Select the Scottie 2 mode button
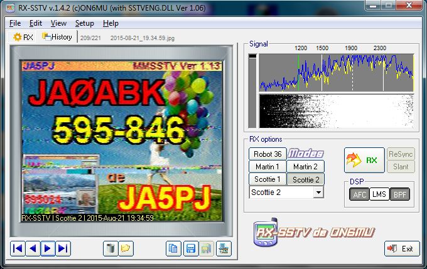 305,179
